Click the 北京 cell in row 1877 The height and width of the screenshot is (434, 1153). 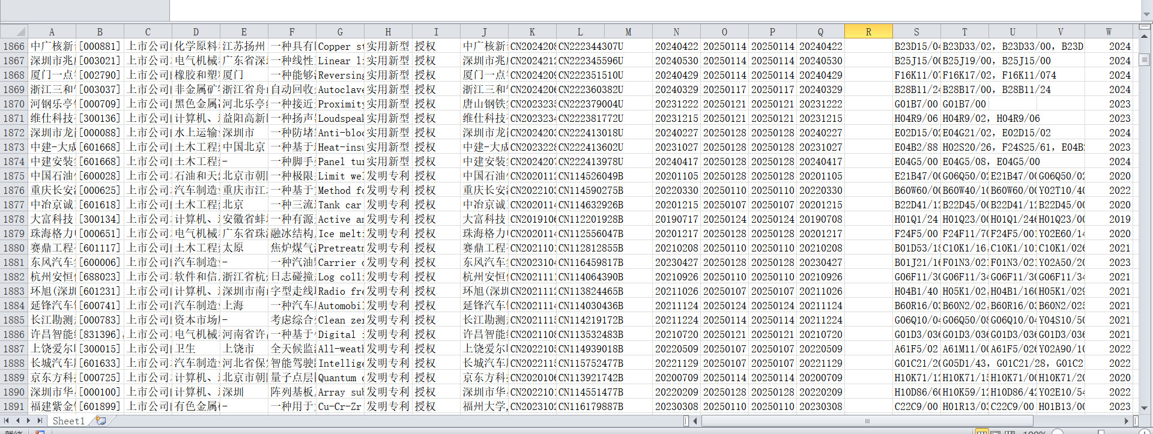coord(244,205)
